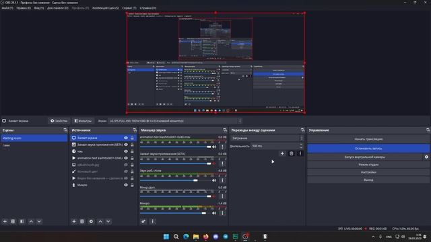Open options for Звук раб. стола track
Viewport: 431px width, 242px height.
(x=222, y=181)
